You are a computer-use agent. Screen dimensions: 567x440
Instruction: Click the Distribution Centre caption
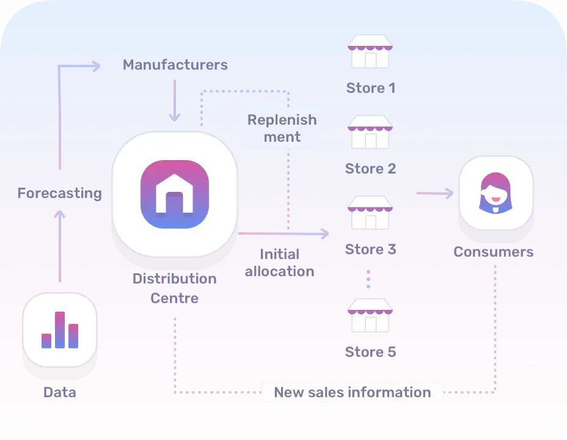(x=175, y=288)
